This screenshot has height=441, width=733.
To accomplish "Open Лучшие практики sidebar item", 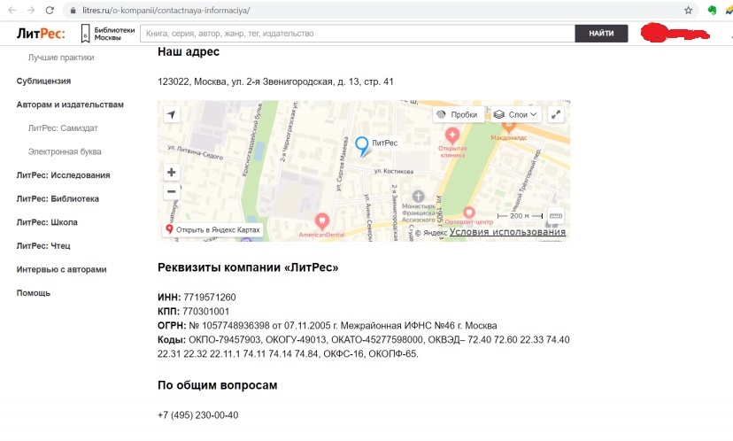I will pos(61,58).
